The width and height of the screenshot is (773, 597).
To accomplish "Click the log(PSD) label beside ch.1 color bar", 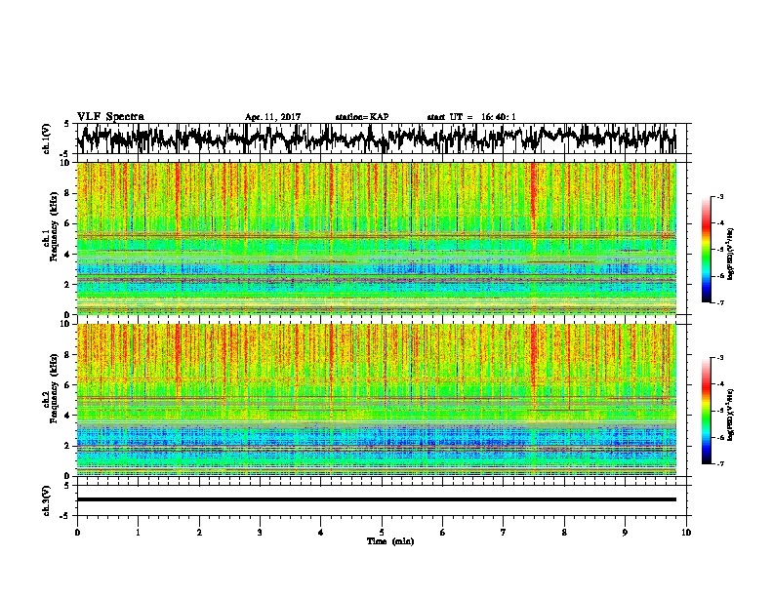I will pyautogui.click(x=731, y=255).
